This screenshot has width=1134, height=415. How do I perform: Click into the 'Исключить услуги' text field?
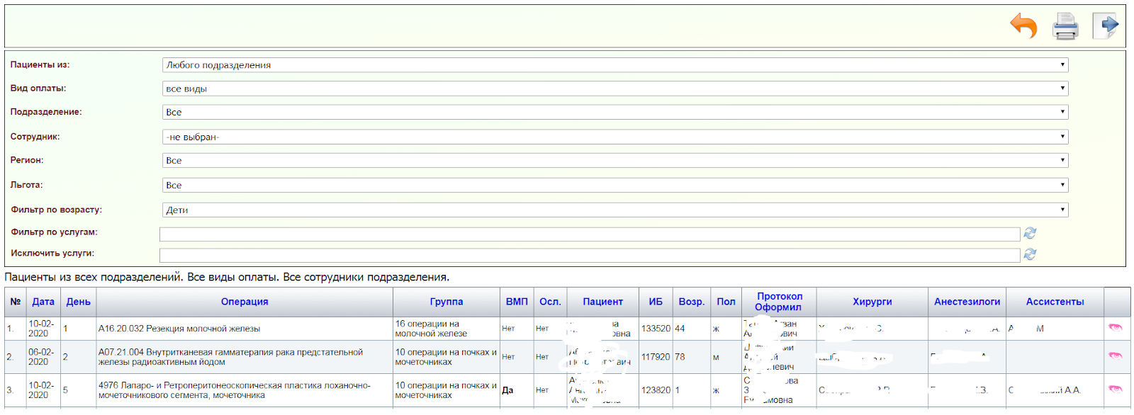[589, 255]
